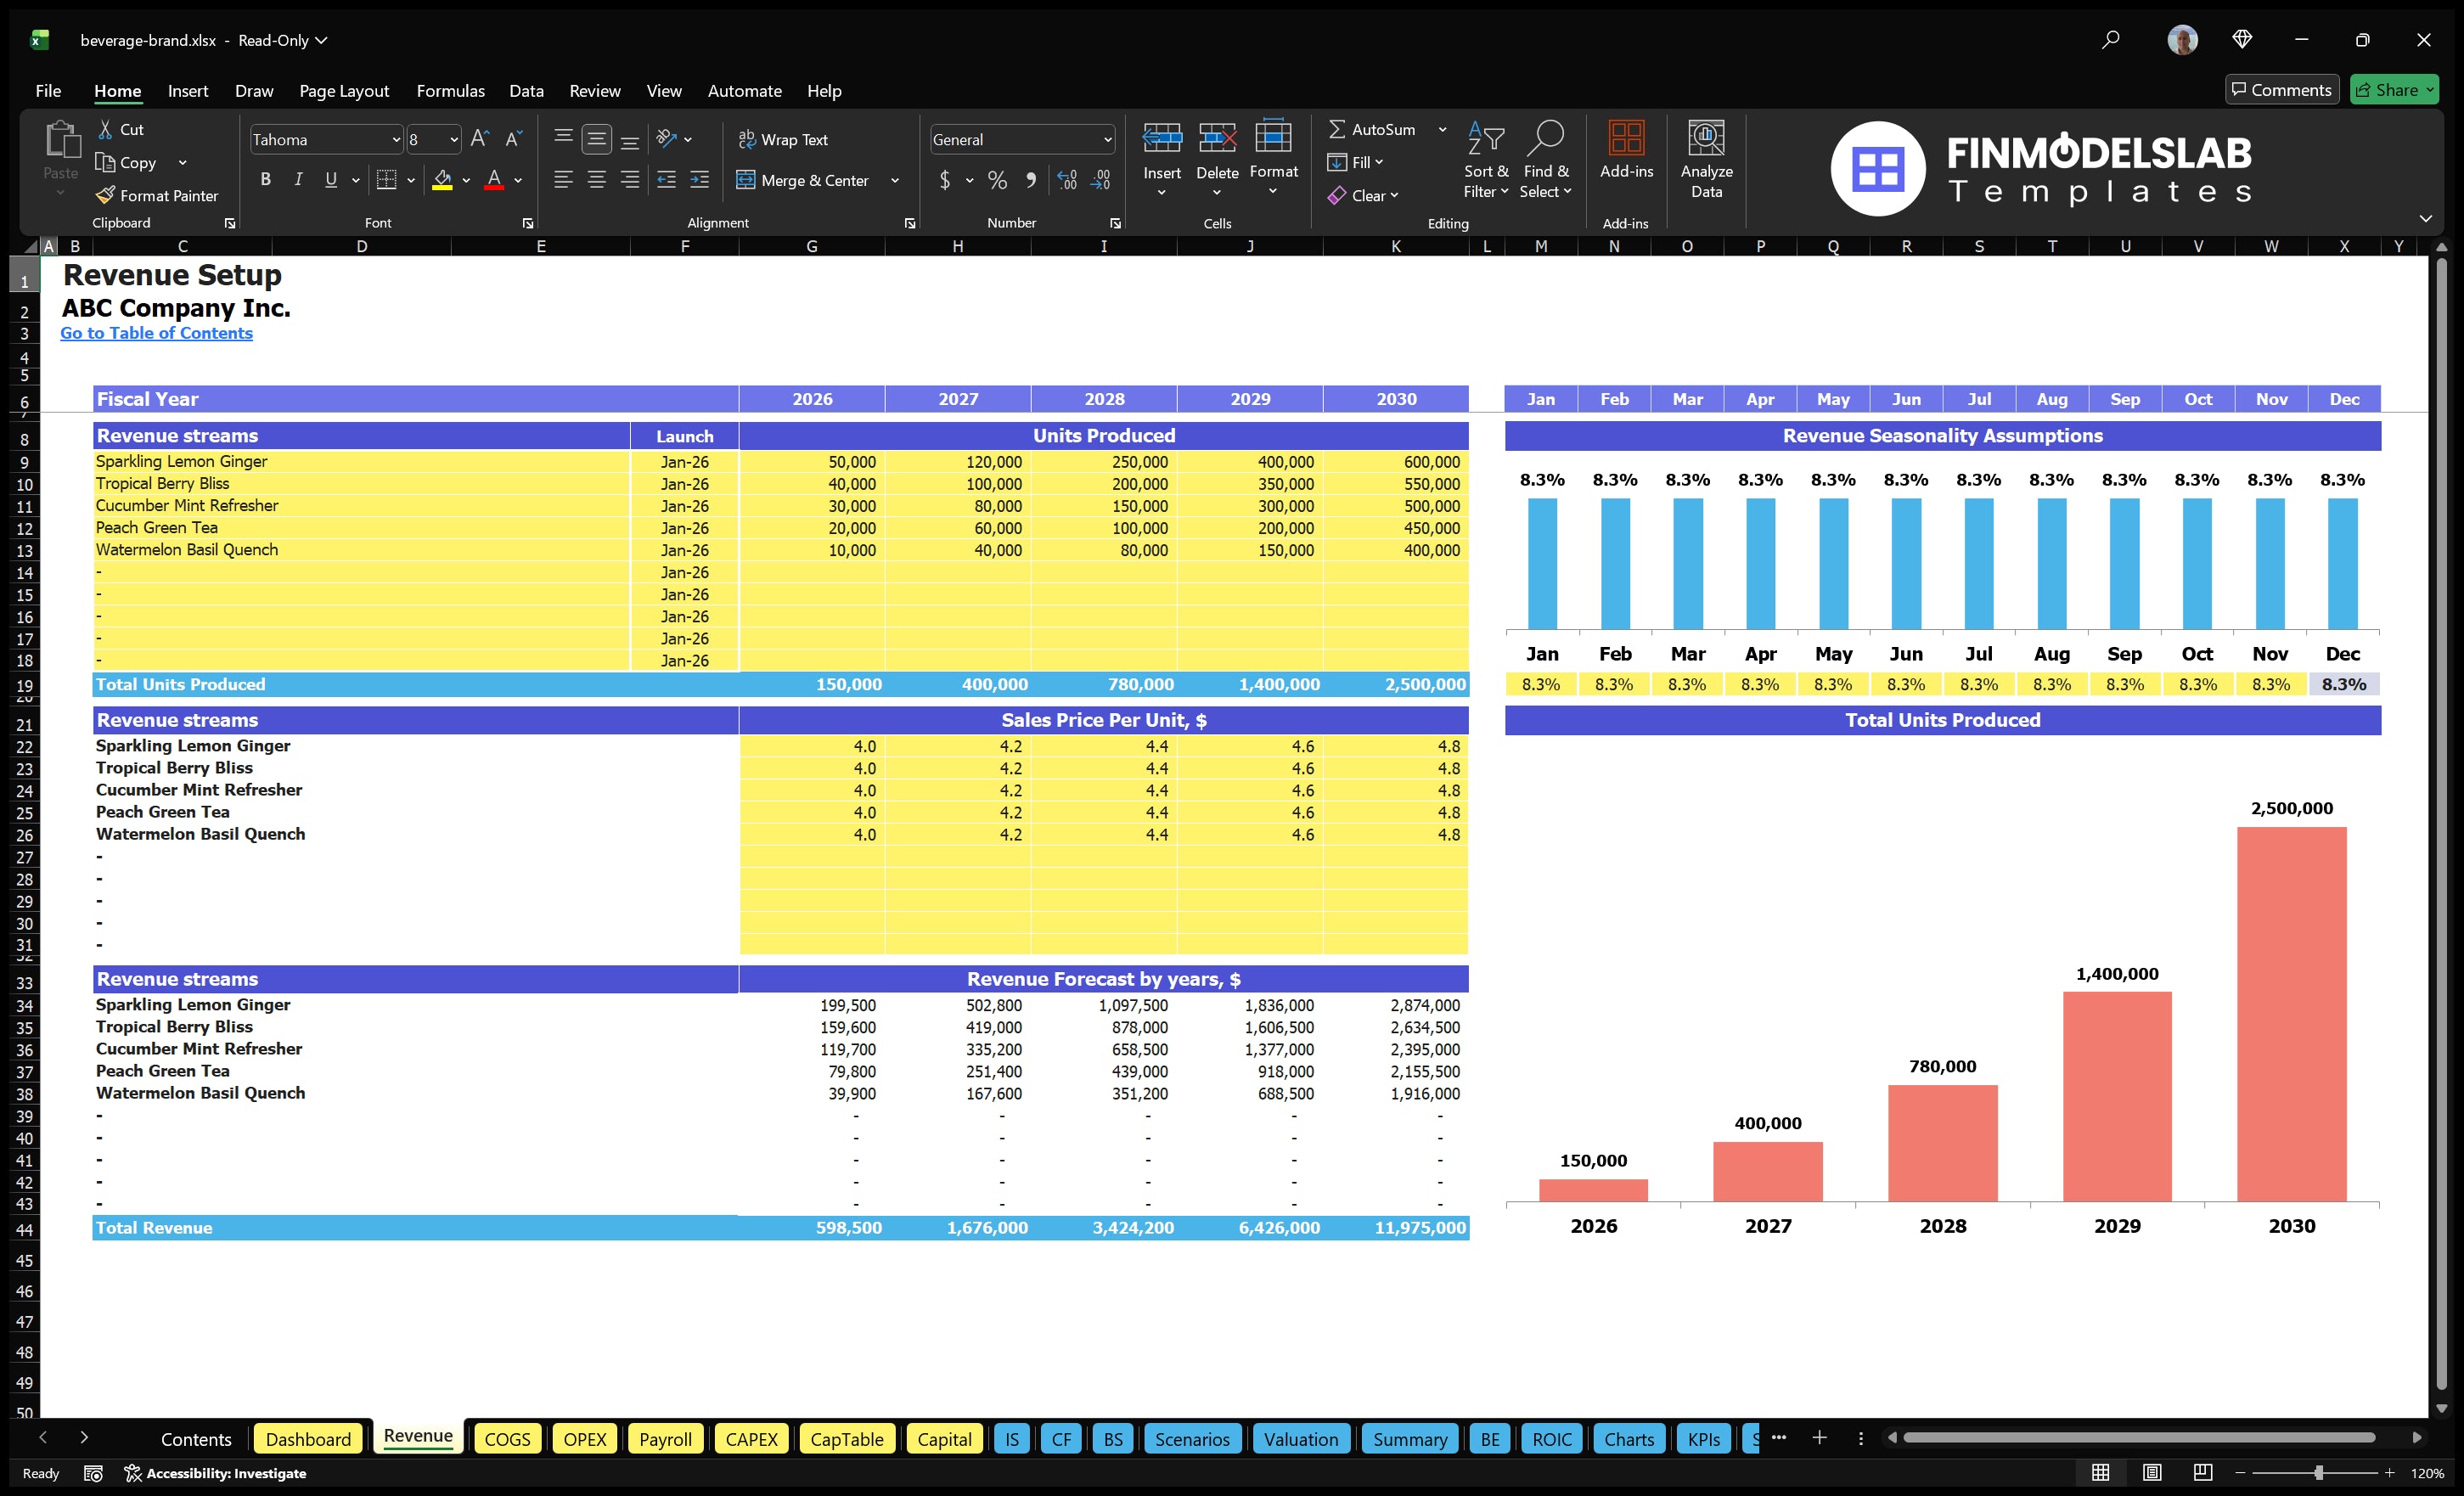This screenshot has width=2464, height=1496.
Task: Click the Borders icon
Action: tap(386, 180)
